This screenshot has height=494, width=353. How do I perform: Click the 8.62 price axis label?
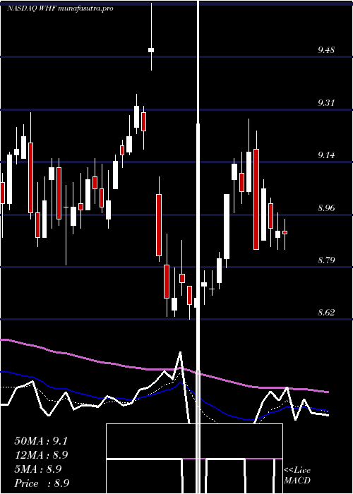click(x=326, y=313)
